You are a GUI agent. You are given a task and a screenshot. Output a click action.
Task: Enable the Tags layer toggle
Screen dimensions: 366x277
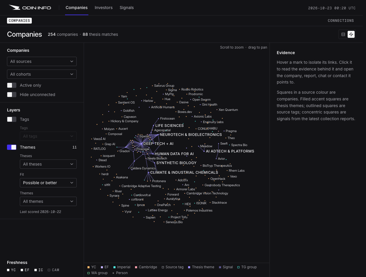click(12, 119)
